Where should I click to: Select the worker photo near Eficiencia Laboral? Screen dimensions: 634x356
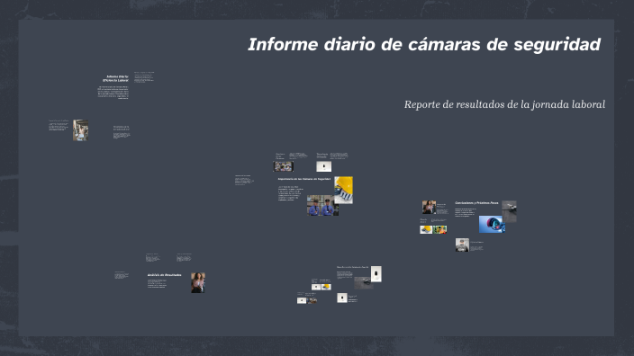click(x=80, y=130)
